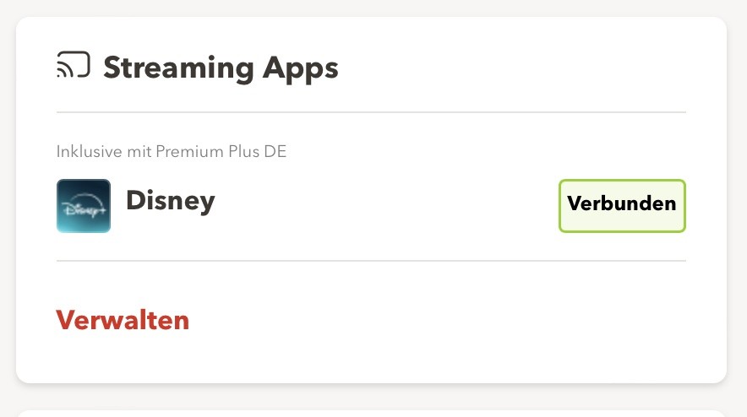
Task: Click the cast icon beside Streaming Apps
Action: (x=73, y=66)
